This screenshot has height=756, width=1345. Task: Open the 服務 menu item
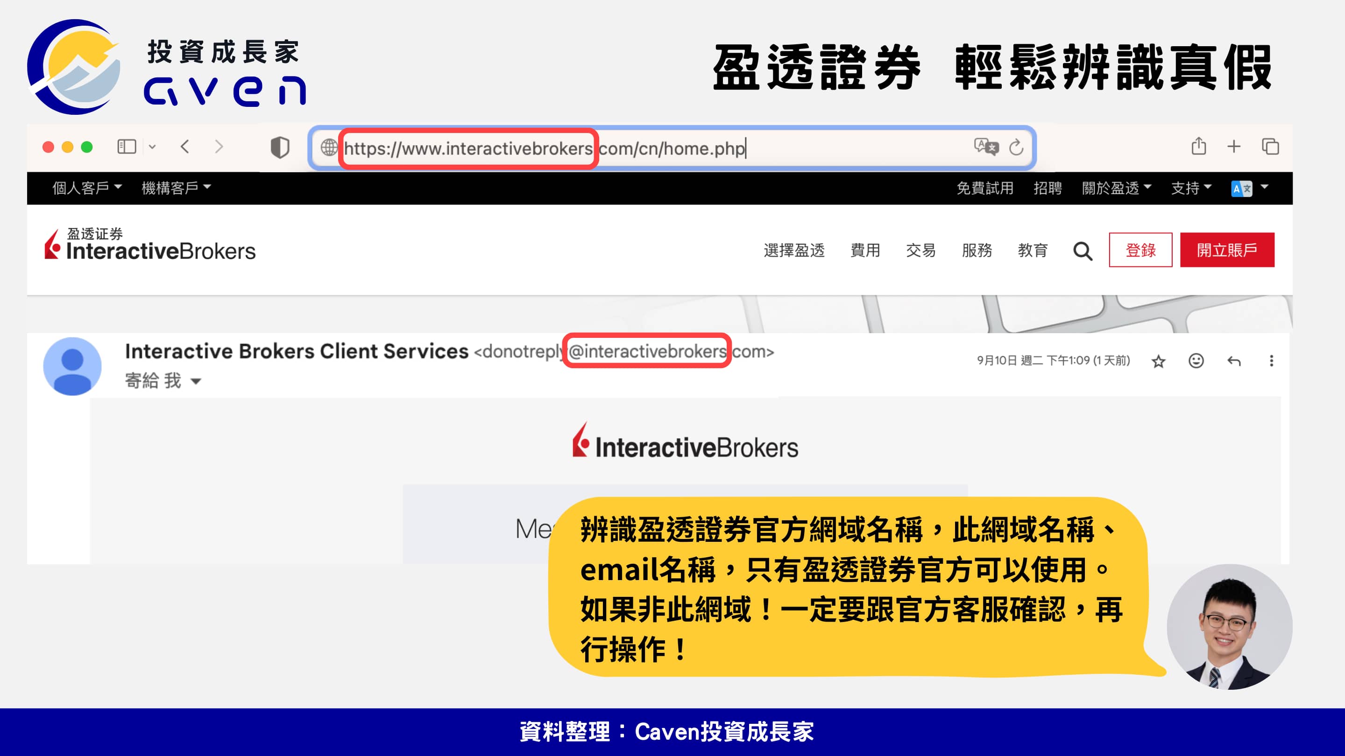click(x=977, y=251)
